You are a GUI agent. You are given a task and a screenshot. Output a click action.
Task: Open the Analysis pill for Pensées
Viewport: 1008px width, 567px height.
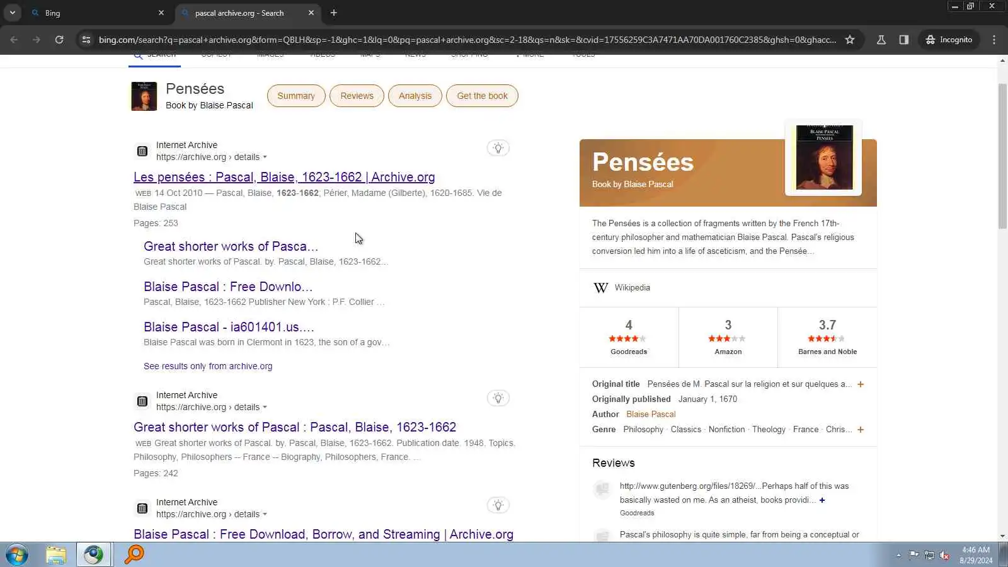pyautogui.click(x=415, y=96)
